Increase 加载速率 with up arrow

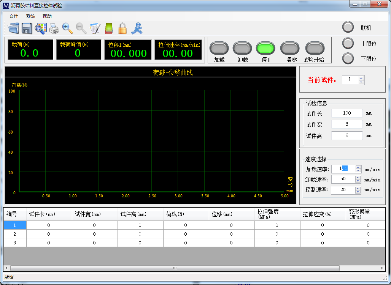(358, 167)
